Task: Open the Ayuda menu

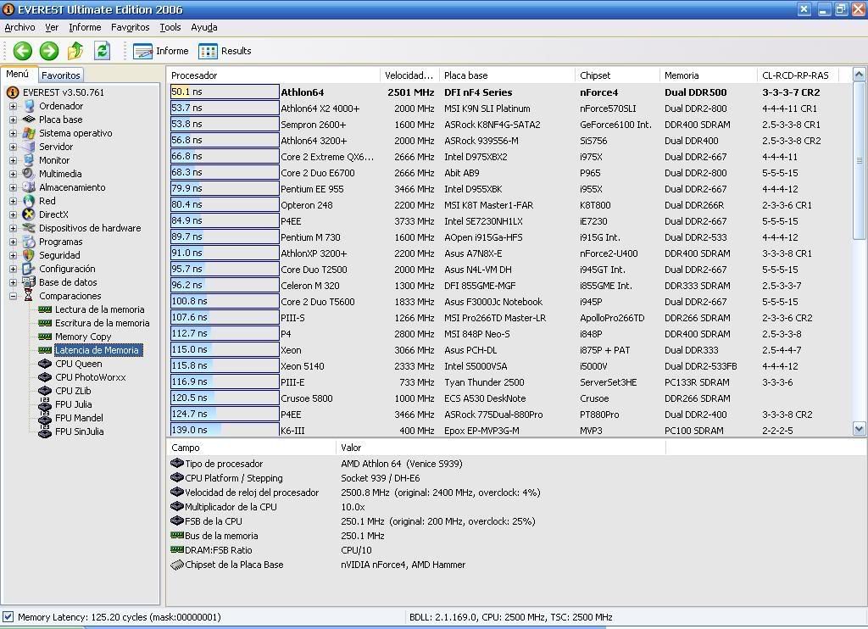Action: click(x=204, y=27)
